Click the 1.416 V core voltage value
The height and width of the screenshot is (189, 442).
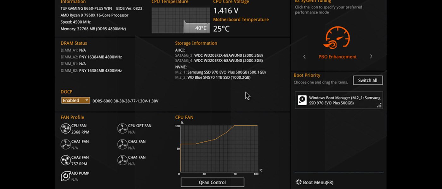[x=226, y=11]
